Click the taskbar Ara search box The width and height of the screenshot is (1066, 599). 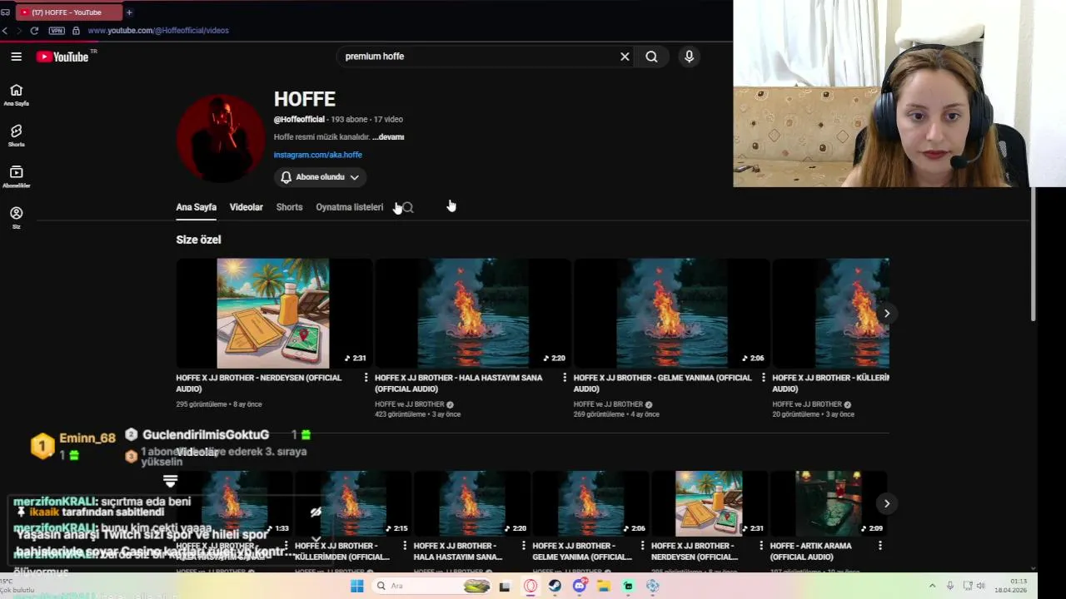coord(432,586)
